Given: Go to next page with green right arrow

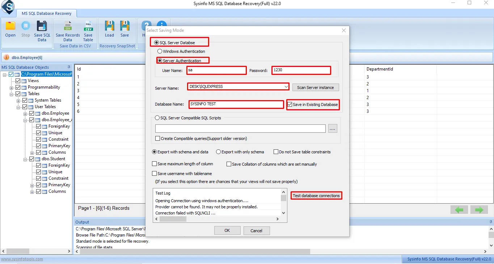Looking at the screenshot, I should (x=479, y=210).
